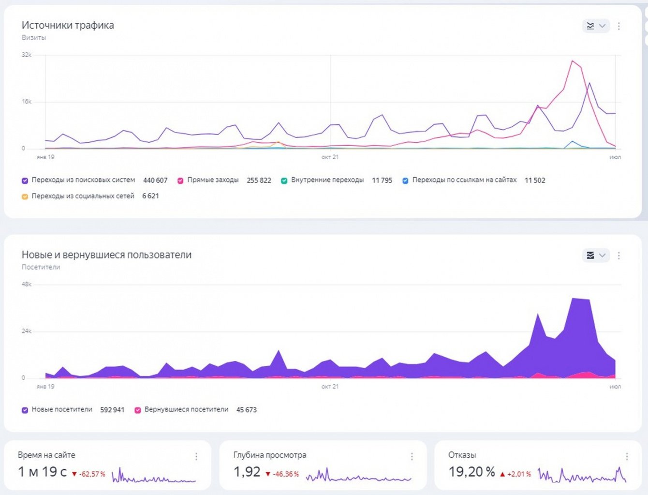This screenshot has height=495, width=648.
Task: Toggle Прямые заходы series checkbox
Action: click(x=180, y=180)
